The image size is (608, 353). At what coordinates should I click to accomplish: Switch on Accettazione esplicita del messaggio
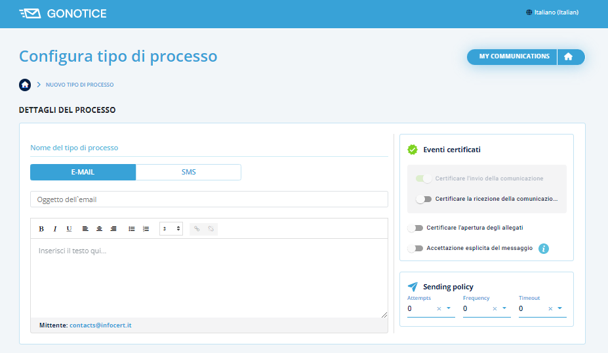coord(415,249)
